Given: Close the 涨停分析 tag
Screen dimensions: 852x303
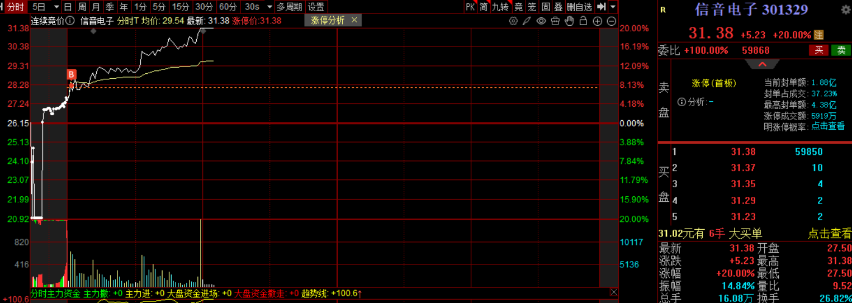Looking at the screenshot, I should click(354, 21).
